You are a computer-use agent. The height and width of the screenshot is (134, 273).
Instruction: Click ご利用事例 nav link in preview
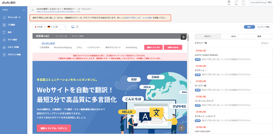point(44,47)
